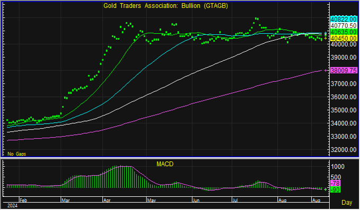This screenshot has width=360, height=210.
Task: Click the 40000.00 price axis value
Action: coord(344,44)
